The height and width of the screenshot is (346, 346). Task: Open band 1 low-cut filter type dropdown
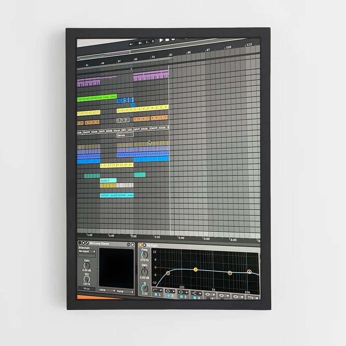point(157,290)
